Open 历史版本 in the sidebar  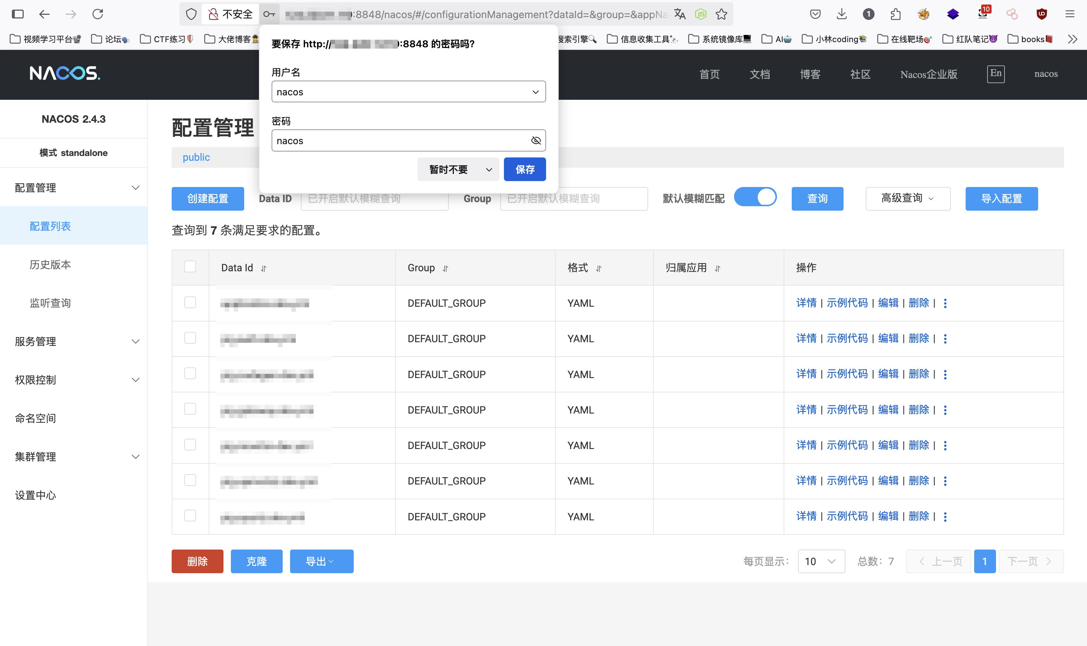(x=50, y=265)
